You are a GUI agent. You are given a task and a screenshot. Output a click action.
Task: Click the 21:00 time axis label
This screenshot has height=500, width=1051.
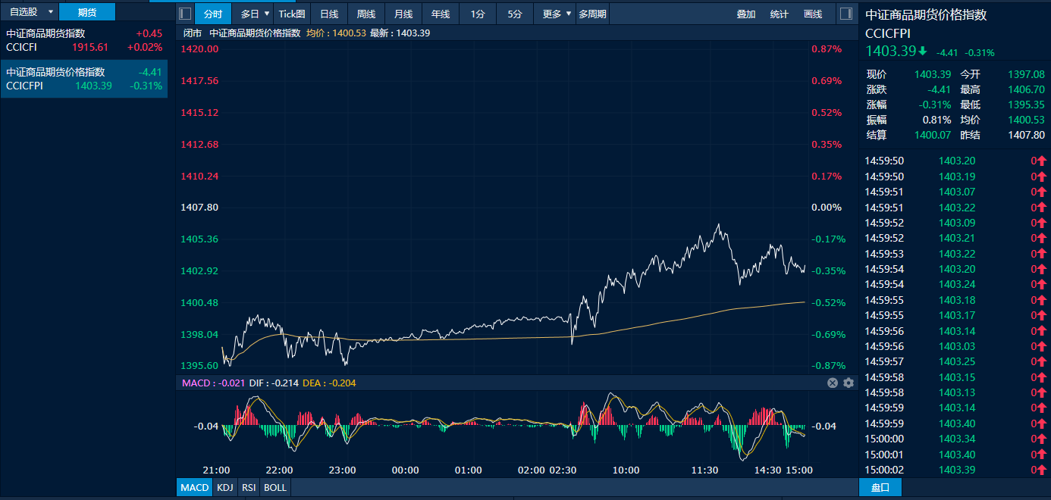216,470
